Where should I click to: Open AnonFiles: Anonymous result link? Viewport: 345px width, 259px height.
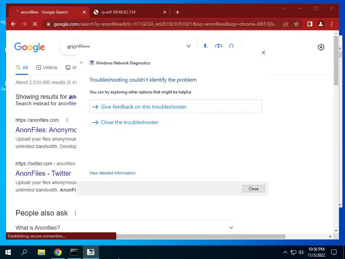click(x=46, y=130)
